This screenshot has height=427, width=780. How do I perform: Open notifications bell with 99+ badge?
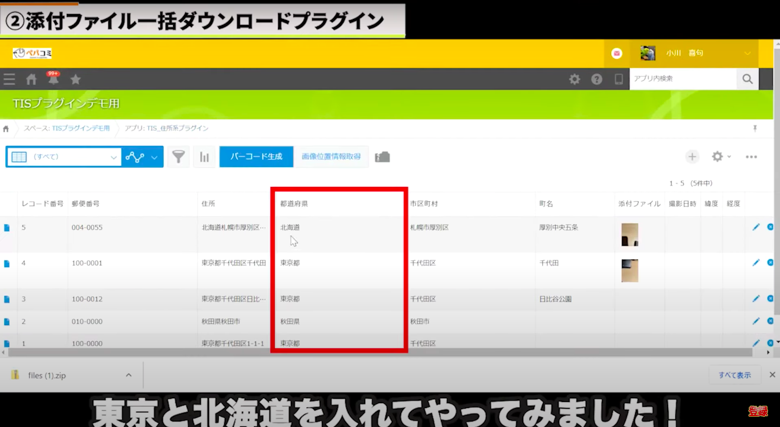[x=53, y=79]
